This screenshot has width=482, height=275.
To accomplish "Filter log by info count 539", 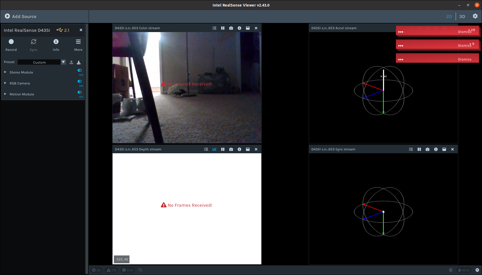I will click(x=127, y=270).
